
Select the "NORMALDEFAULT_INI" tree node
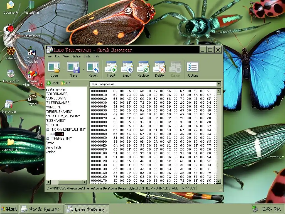[68, 129]
